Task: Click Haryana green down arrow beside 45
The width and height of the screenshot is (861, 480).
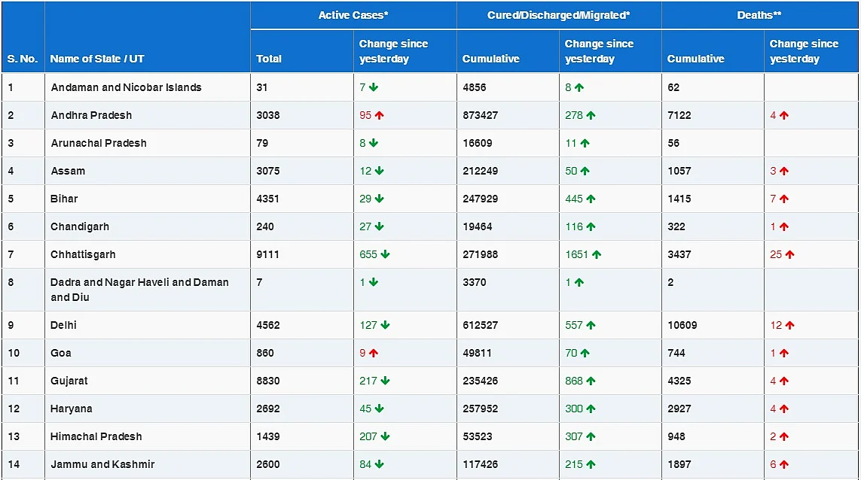Action: point(380,409)
